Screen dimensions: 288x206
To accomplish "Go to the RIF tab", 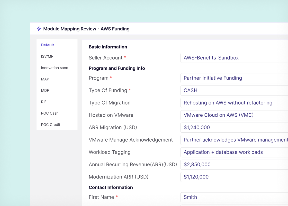I will (44, 102).
